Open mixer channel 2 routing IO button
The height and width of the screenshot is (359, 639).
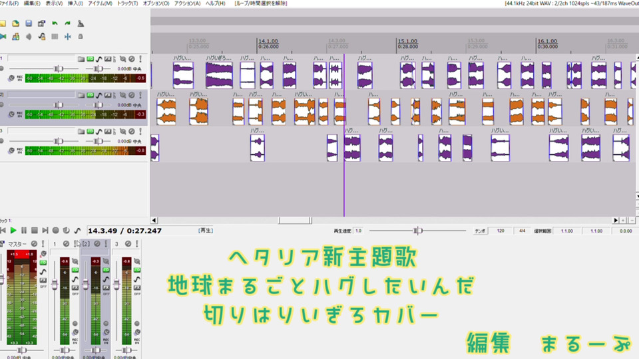[x=106, y=270]
